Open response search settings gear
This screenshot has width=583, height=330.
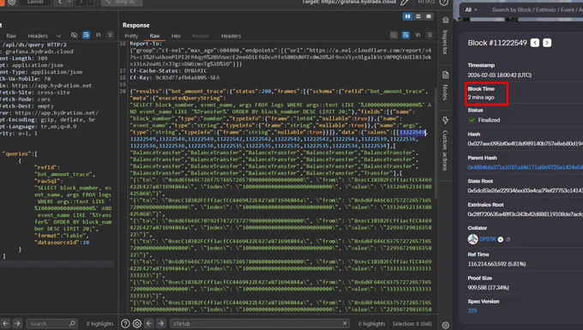click(137, 324)
